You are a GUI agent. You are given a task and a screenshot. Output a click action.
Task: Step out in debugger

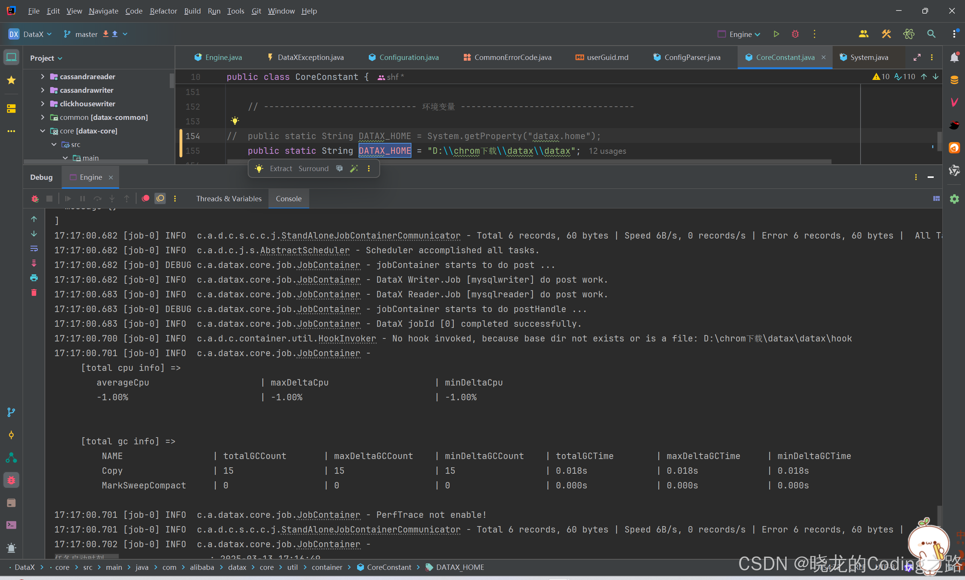pyautogui.click(x=127, y=199)
